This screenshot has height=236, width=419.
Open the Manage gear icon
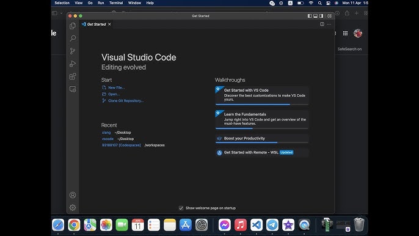point(73,207)
